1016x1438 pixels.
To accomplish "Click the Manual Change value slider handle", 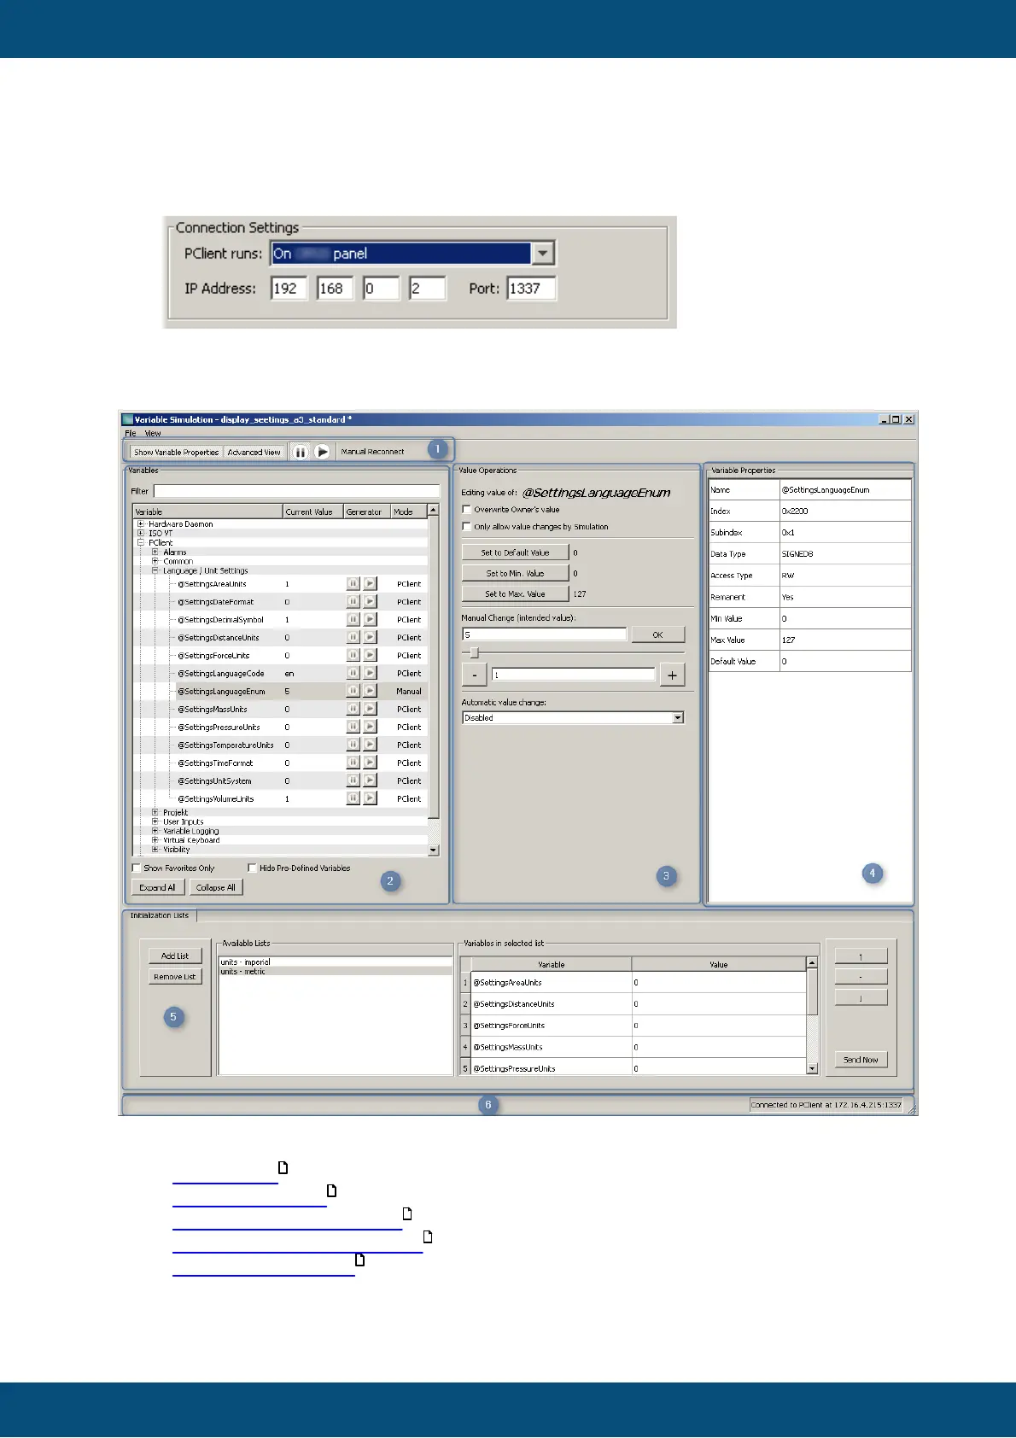I will (475, 653).
